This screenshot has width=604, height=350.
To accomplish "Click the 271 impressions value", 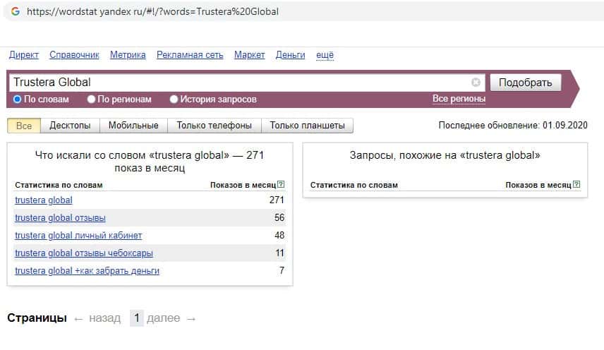I will [x=277, y=200].
